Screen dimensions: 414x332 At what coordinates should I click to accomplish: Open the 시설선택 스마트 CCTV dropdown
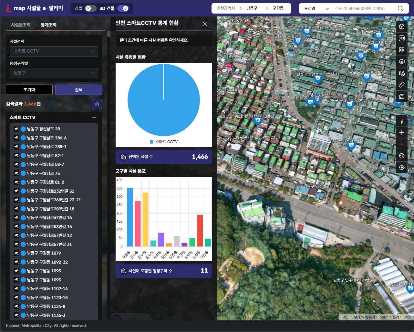coord(54,51)
